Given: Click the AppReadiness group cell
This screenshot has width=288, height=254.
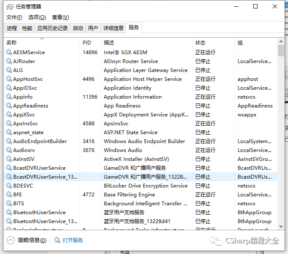Looking at the screenshot, I should 255,106.
